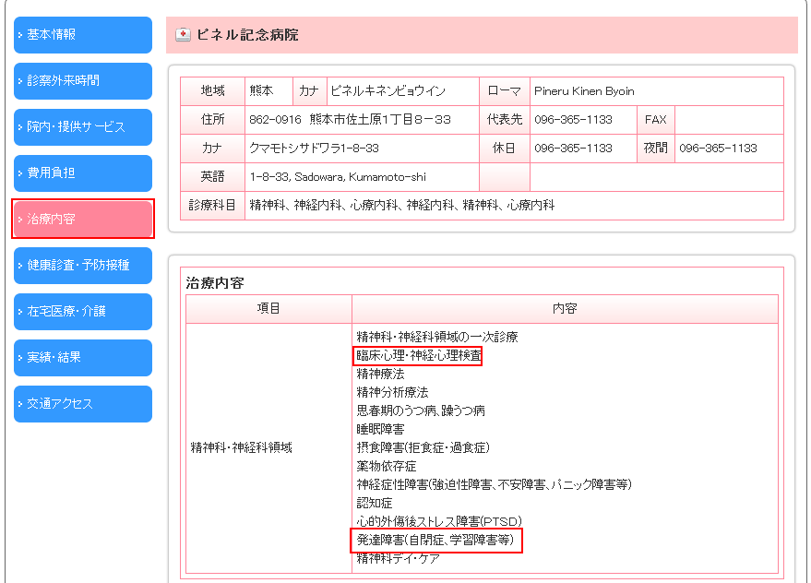
Task: Click the 精神療法 entry
Action: click(380, 374)
